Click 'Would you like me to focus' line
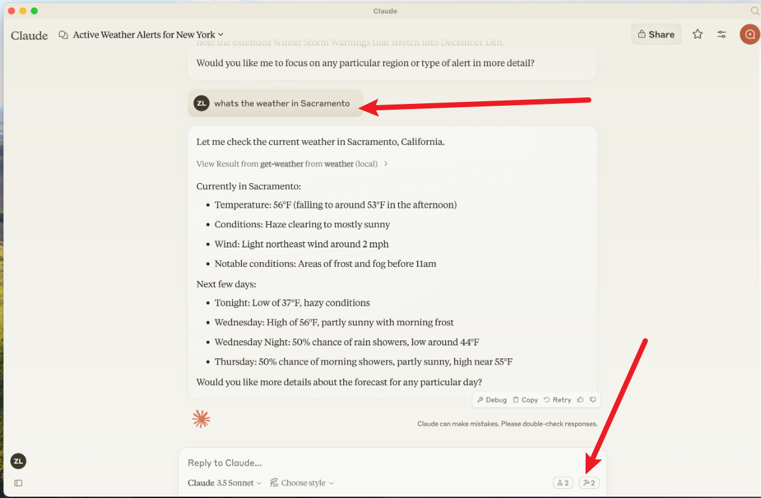 click(x=365, y=63)
